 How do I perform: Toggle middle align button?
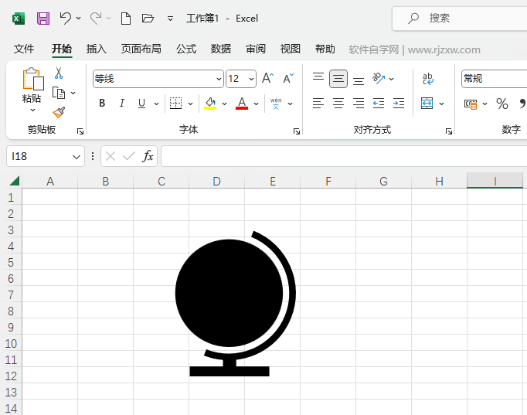(x=338, y=79)
